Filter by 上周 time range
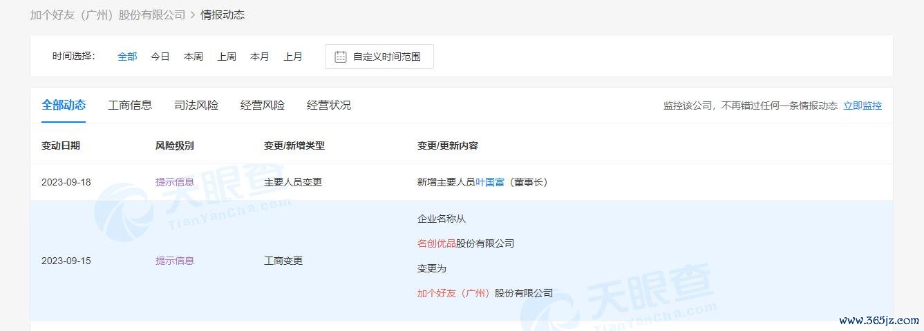This screenshot has width=924, height=331. tap(227, 57)
